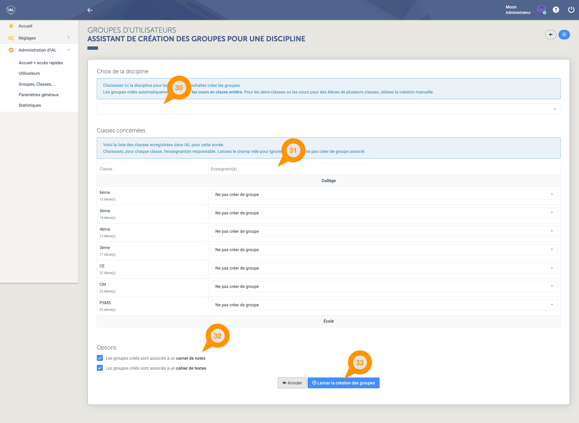The image size is (579, 423).
Task: Open Groupes, Classes, ... item
Action: (x=37, y=84)
